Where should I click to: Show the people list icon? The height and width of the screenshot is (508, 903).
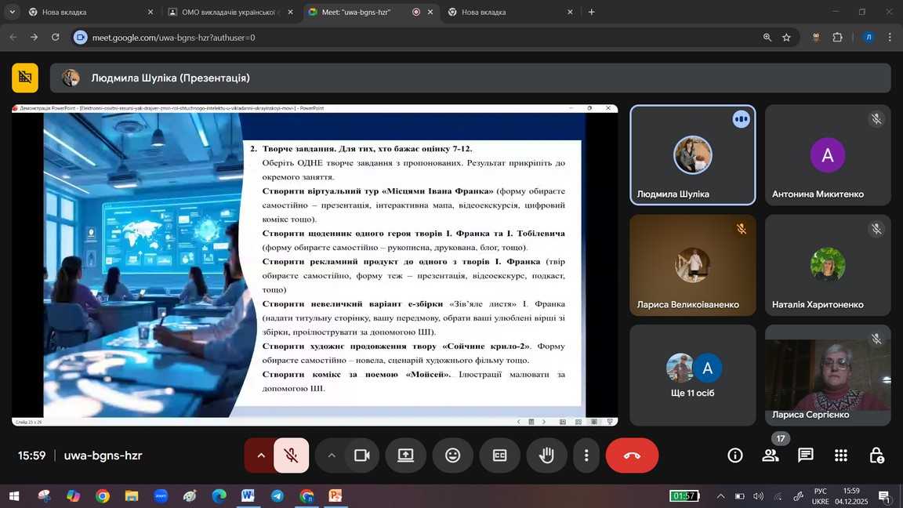click(771, 455)
